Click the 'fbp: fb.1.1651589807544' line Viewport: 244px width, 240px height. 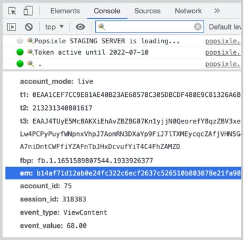tap(86, 161)
